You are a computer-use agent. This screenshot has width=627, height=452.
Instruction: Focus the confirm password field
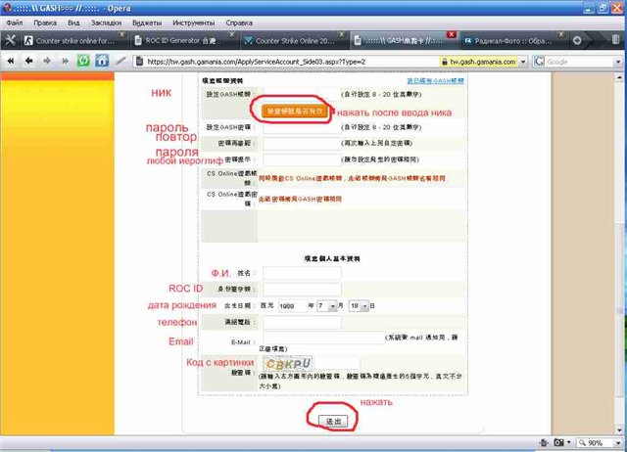tap(302, 143)
